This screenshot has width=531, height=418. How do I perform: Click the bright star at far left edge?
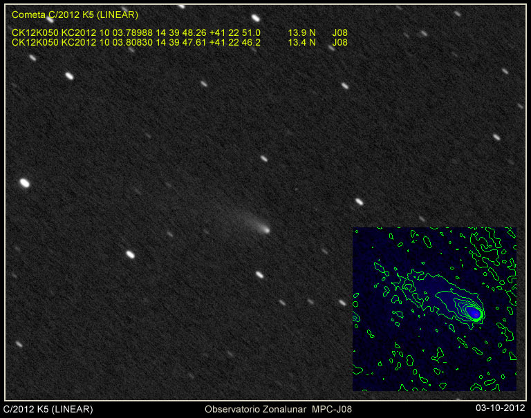24,182
